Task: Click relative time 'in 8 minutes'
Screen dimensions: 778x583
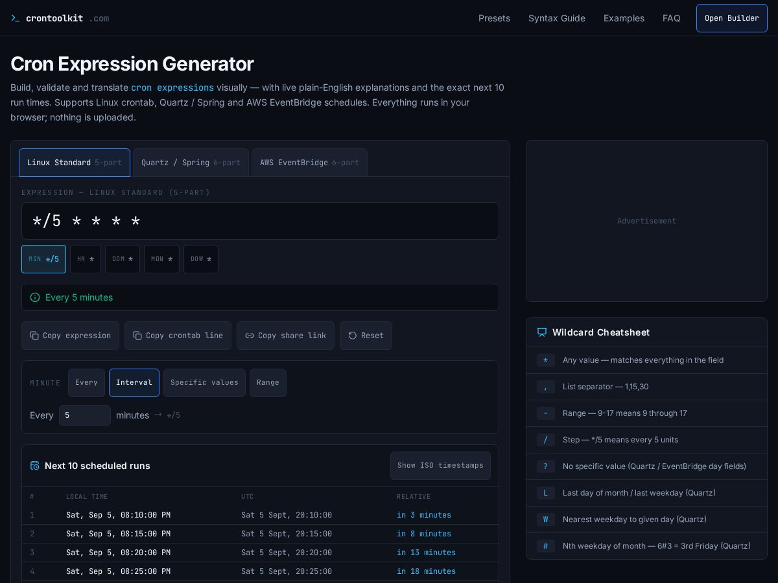Action: tap(424, 534)
